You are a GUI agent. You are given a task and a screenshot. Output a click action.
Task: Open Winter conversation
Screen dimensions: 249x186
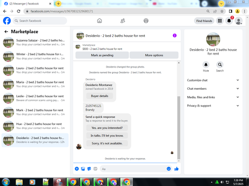click(35, 56)
